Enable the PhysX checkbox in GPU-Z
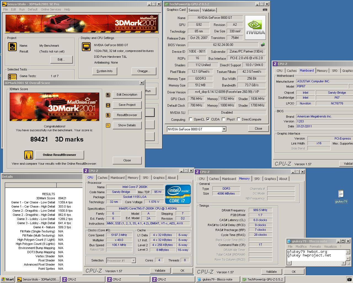Image resolution: width=353 pixels, height=283 pixels. tap(223, 119)
